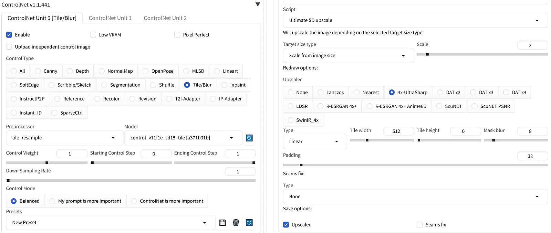Collapse the ControlNet v1.1.441 panel
Viewport: 551px width, 233px height.
(258, 4)
